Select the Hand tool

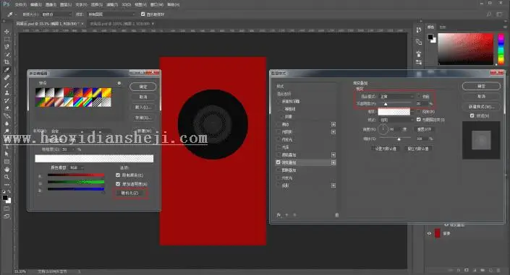7,169
